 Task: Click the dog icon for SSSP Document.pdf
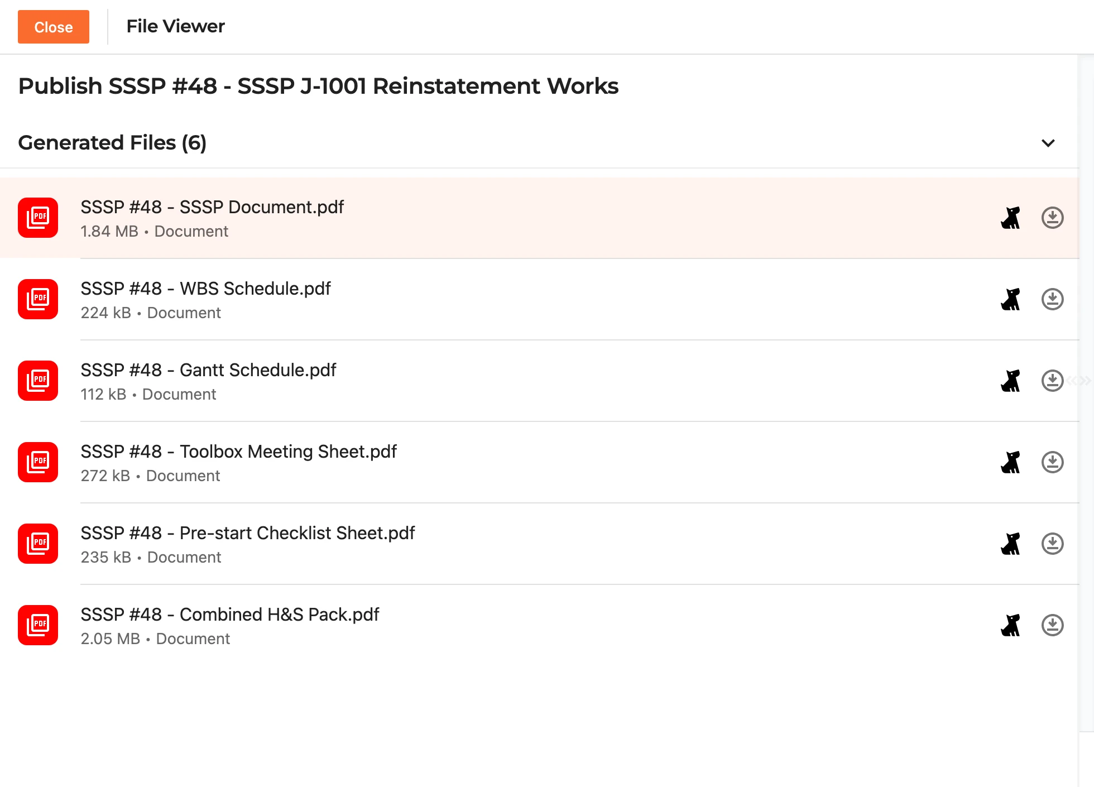[1010, 218]
